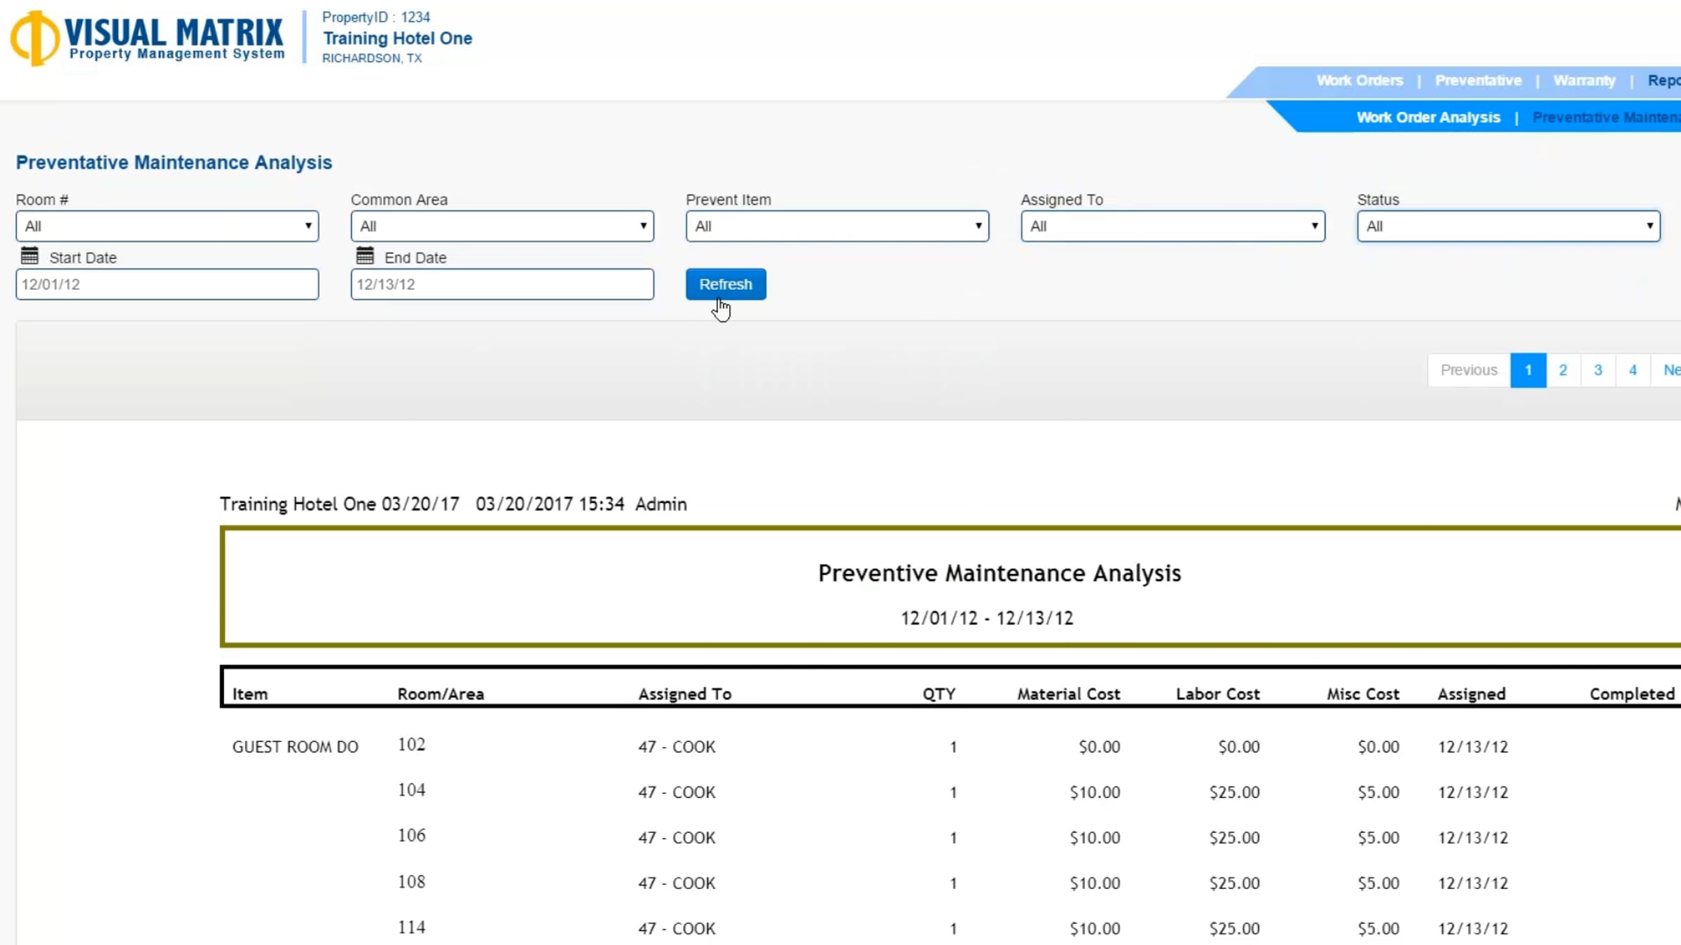This screenshot has height=945, width=1681.
Task: Open the Room # dropdown
Action: [x=167, y=226]
